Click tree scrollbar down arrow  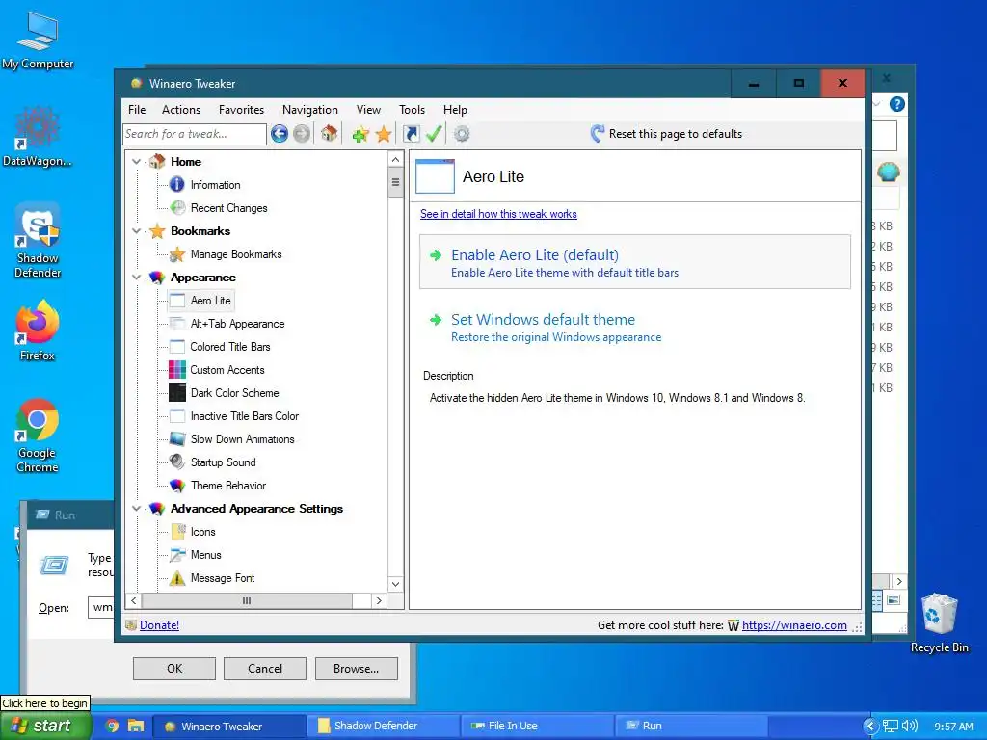[395, 584]
